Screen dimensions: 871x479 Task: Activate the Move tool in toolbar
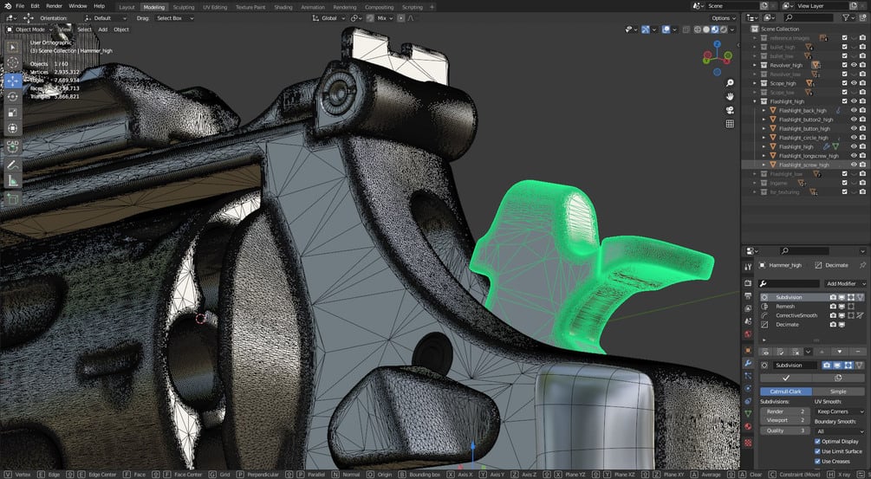[12, 81]
